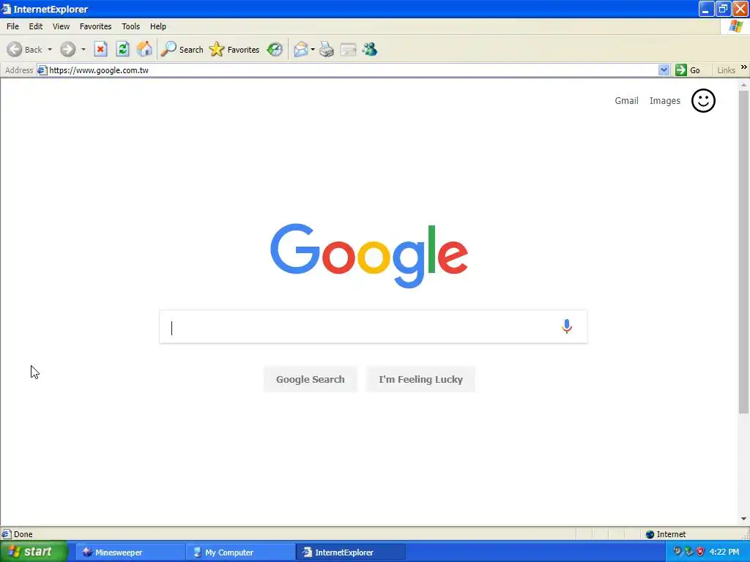Expand the Forward button history dropdown arrow

(x=83, y=49)
